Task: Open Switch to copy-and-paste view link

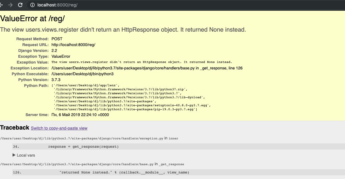Action: tap(59, 128)
